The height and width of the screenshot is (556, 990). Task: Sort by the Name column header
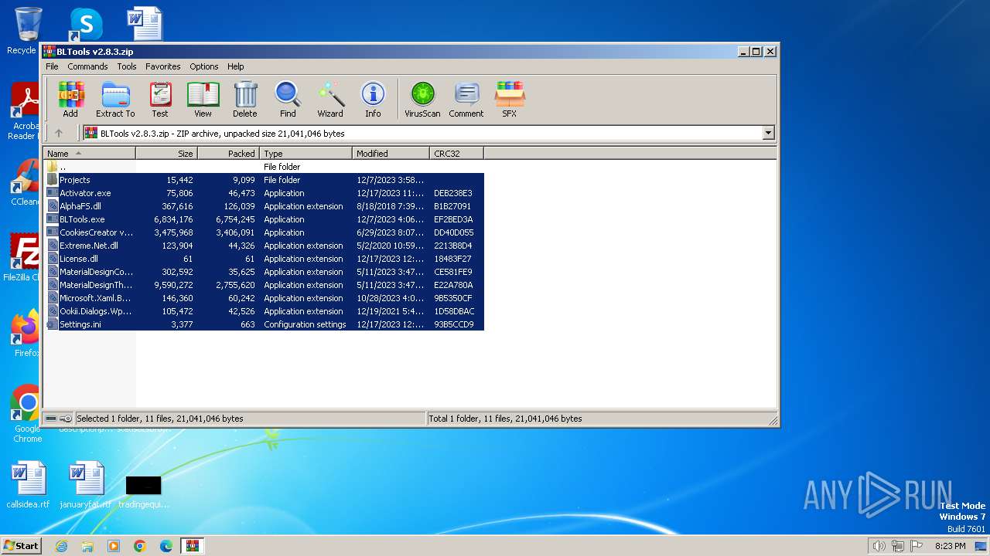[x=90, y=154]
